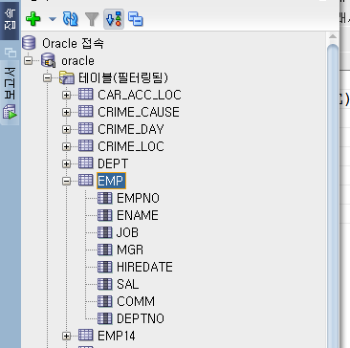The height and width of the screenshot is (348, 350).
Task: Toggle the schema browser sort icon
Action: click(x=114, y=19)
